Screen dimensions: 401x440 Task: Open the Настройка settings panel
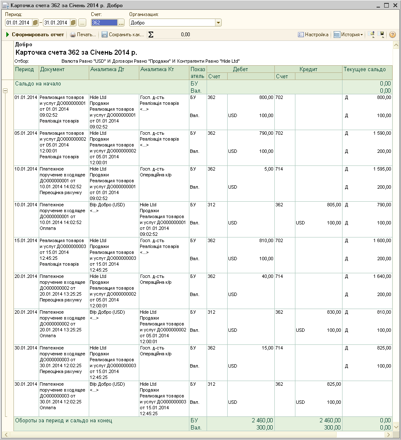tap(313, 35)
